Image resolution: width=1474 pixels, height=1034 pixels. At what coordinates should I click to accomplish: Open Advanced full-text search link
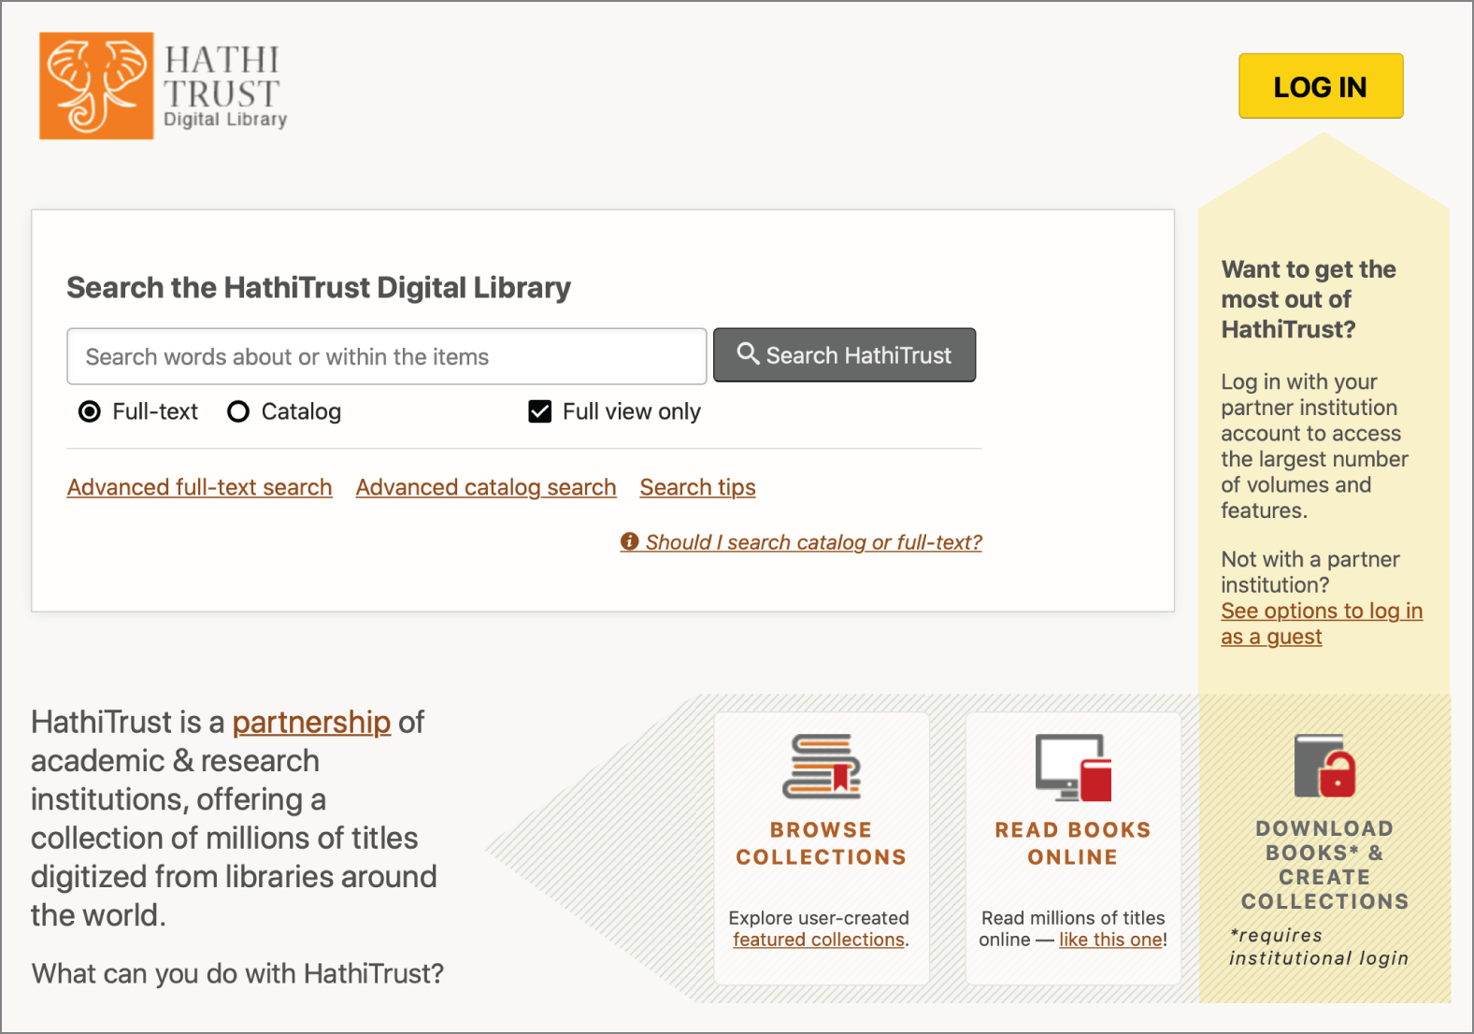tap(200, 487)
